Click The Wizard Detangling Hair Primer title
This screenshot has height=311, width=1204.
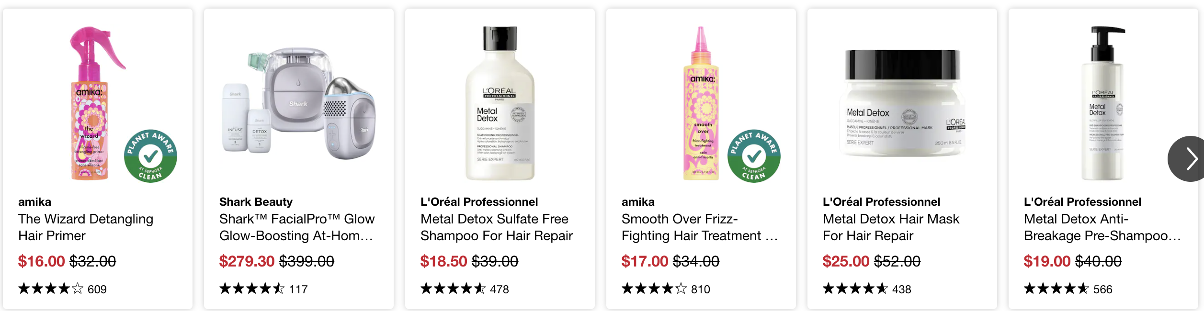86,227
